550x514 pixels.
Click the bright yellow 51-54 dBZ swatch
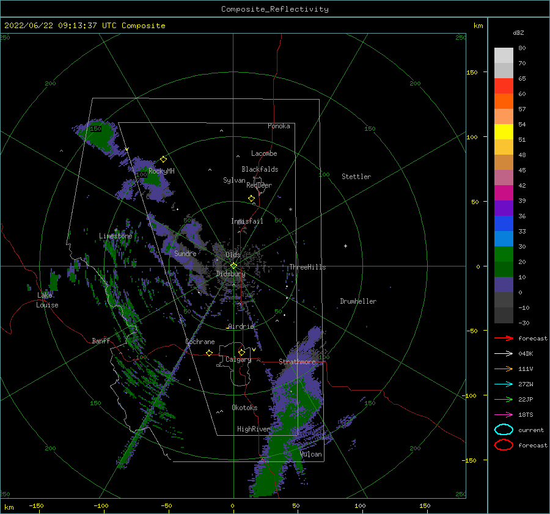[504, 132]
